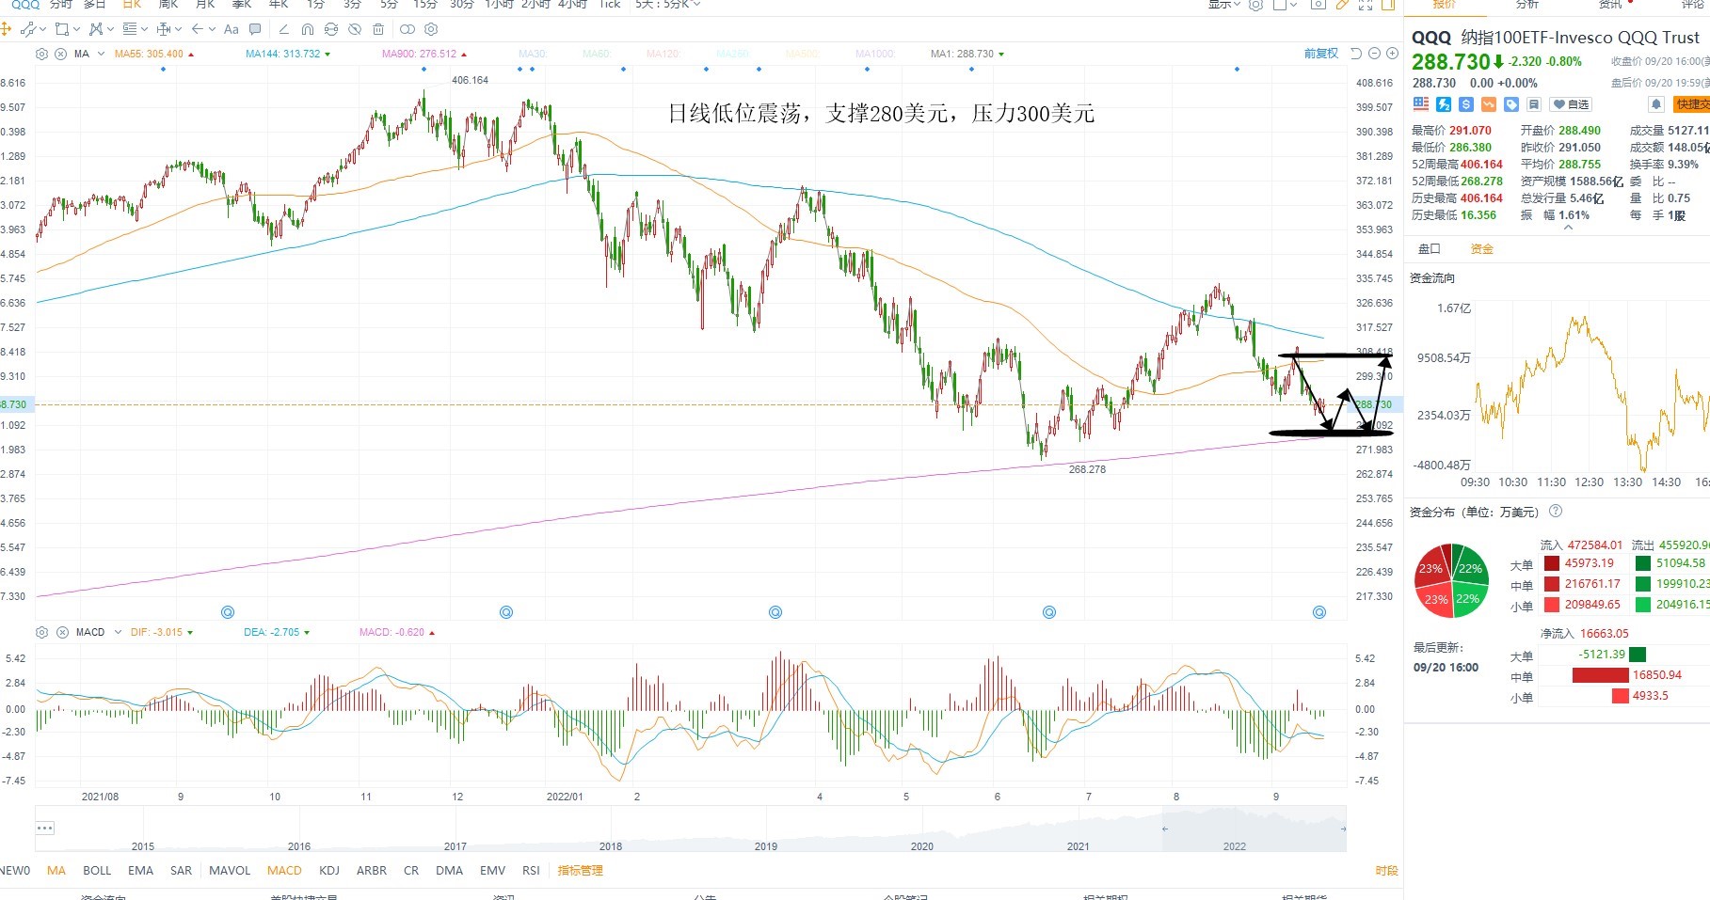
Task: Open the 前复权 adjustment selector
Action: (1321, 54)
